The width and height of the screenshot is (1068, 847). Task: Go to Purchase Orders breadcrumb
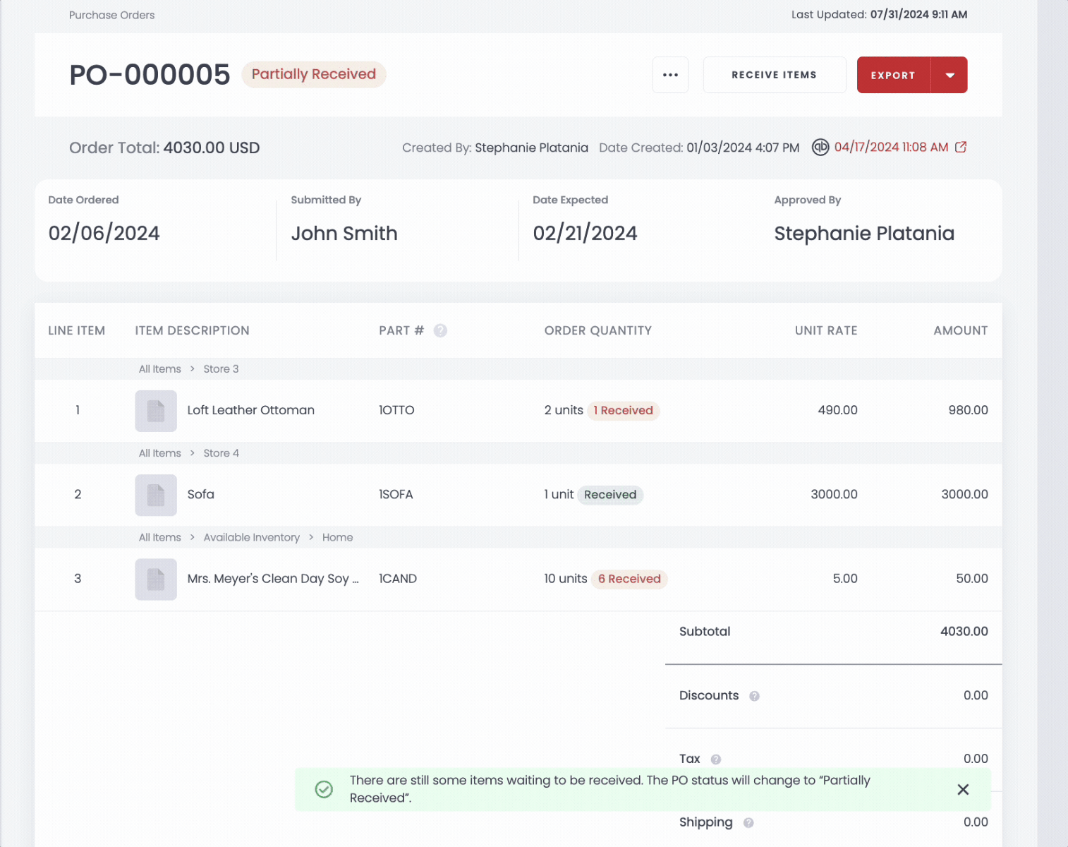111,15
